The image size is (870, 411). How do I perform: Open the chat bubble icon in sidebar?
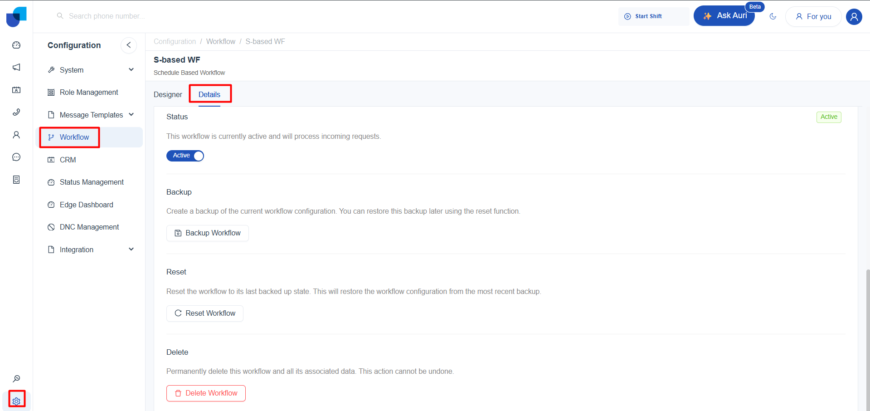tap(16, 157)
